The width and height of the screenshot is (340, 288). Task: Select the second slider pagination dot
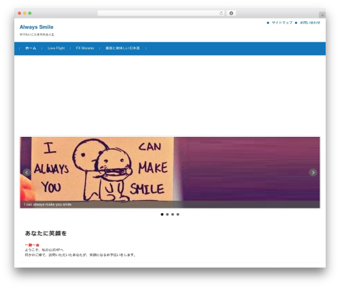pos(167,214)
